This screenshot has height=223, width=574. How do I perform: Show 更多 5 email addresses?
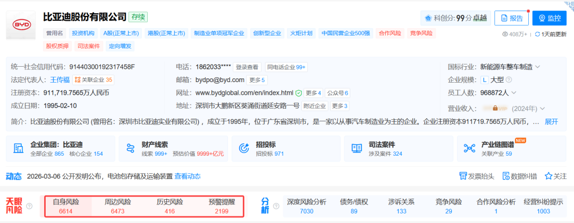(257, 80)
